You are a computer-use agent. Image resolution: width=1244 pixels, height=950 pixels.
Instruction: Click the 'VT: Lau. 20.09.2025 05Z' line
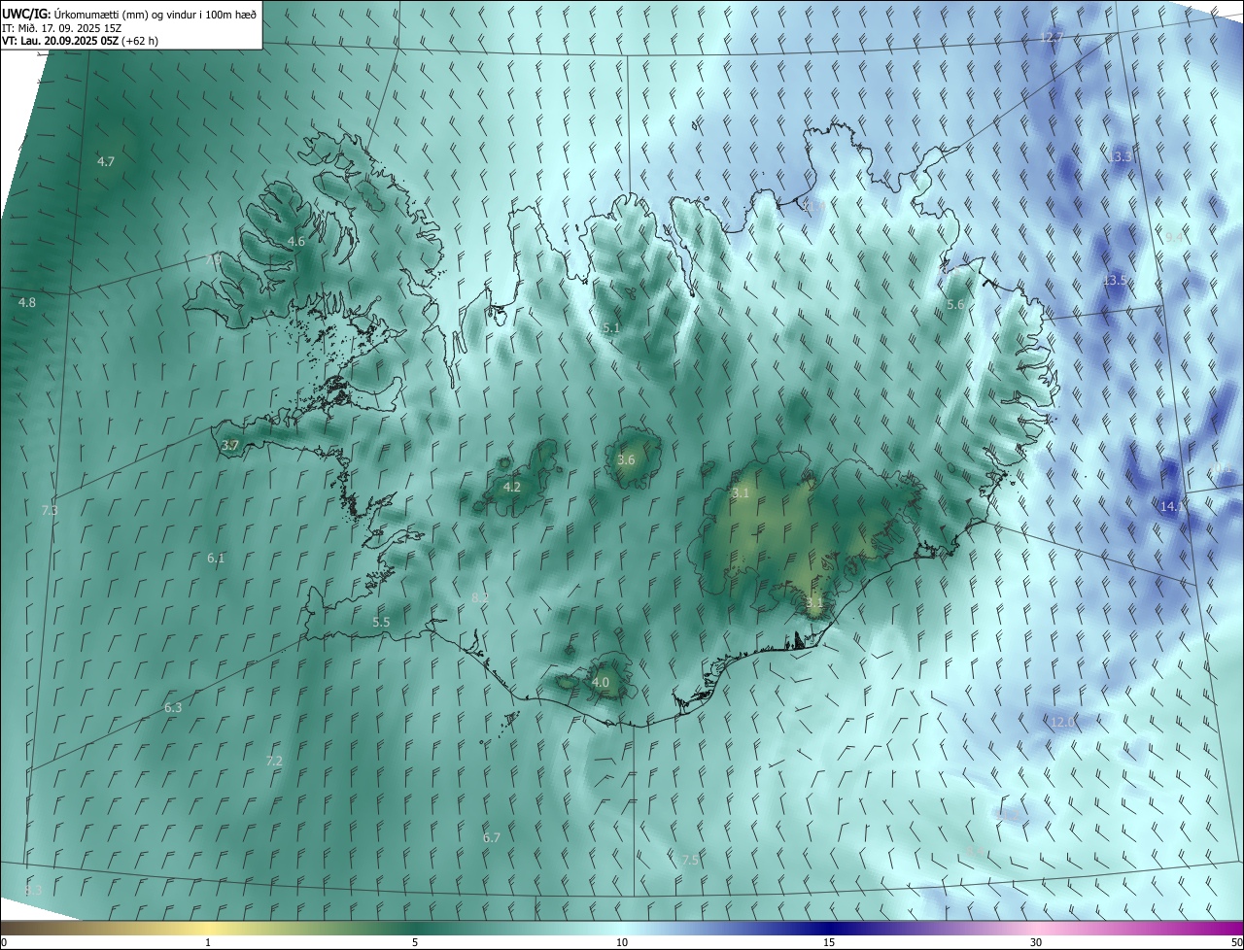coord(61,41)
